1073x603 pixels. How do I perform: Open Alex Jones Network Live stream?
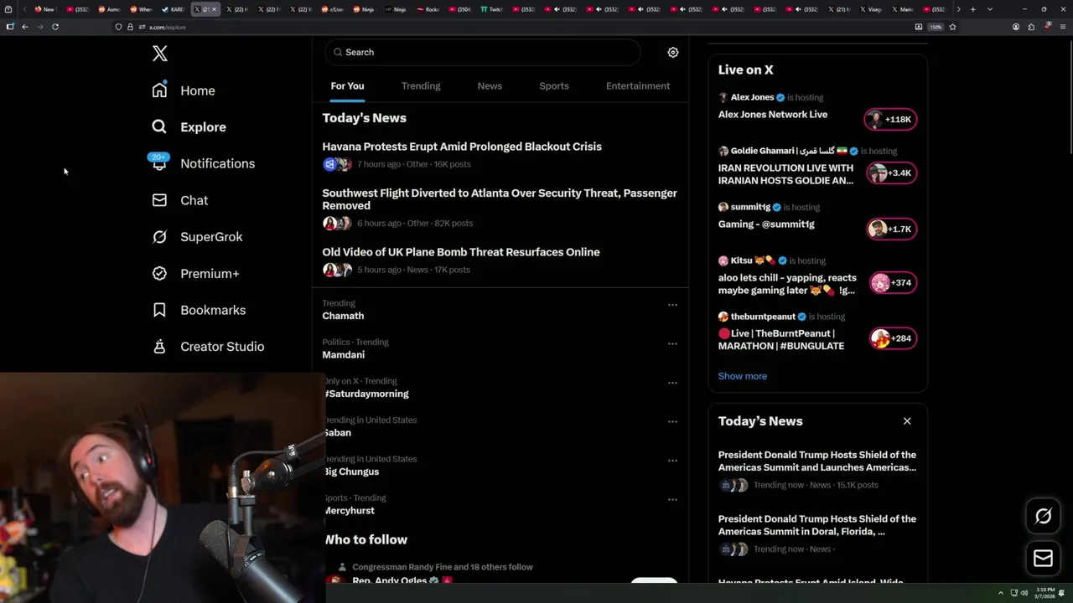pyautogui.click(x=773, y=115)
